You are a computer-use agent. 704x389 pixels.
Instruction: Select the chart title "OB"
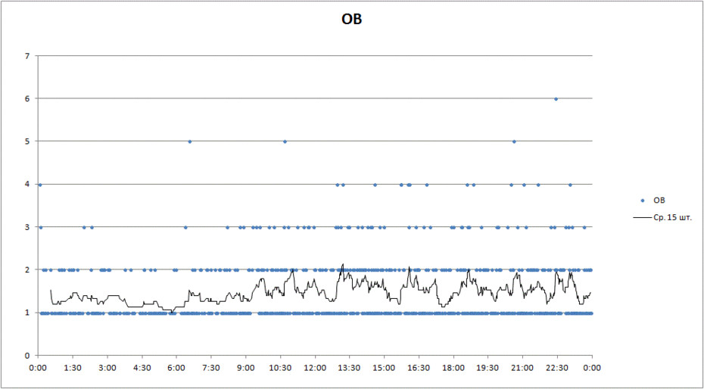tap(351, 20)
